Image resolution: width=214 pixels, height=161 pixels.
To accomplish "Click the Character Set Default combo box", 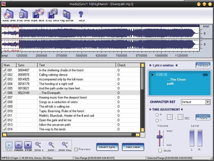I will (x=196, y=102).
